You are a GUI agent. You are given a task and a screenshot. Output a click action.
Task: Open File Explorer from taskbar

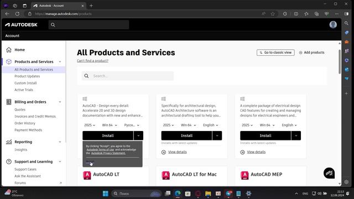point(208,193)
